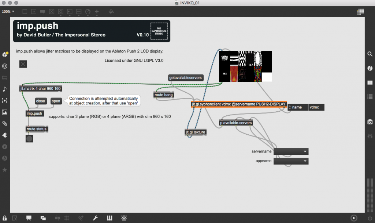Toggle the X toggle box in patch
Screen dimensions: 375x223
(x=23, y=64)
